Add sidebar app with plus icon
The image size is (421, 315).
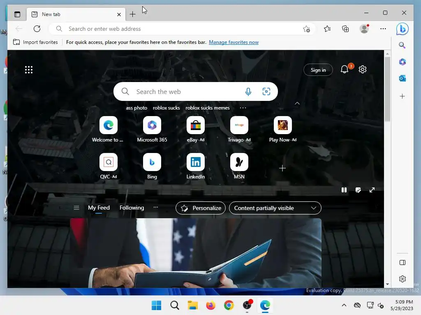[x=402, y=96]
